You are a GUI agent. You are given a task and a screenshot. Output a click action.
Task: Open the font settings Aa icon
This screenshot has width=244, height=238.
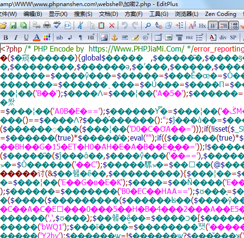pos(192,25)
